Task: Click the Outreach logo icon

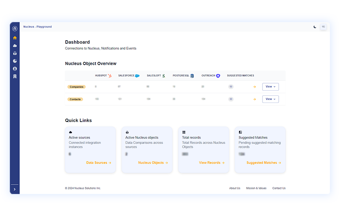Action: 218,76
